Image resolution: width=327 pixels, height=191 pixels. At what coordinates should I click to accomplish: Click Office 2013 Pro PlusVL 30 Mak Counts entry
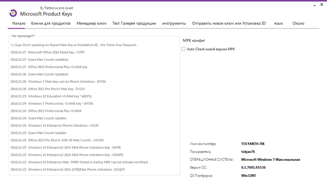(x=57, y=140)
